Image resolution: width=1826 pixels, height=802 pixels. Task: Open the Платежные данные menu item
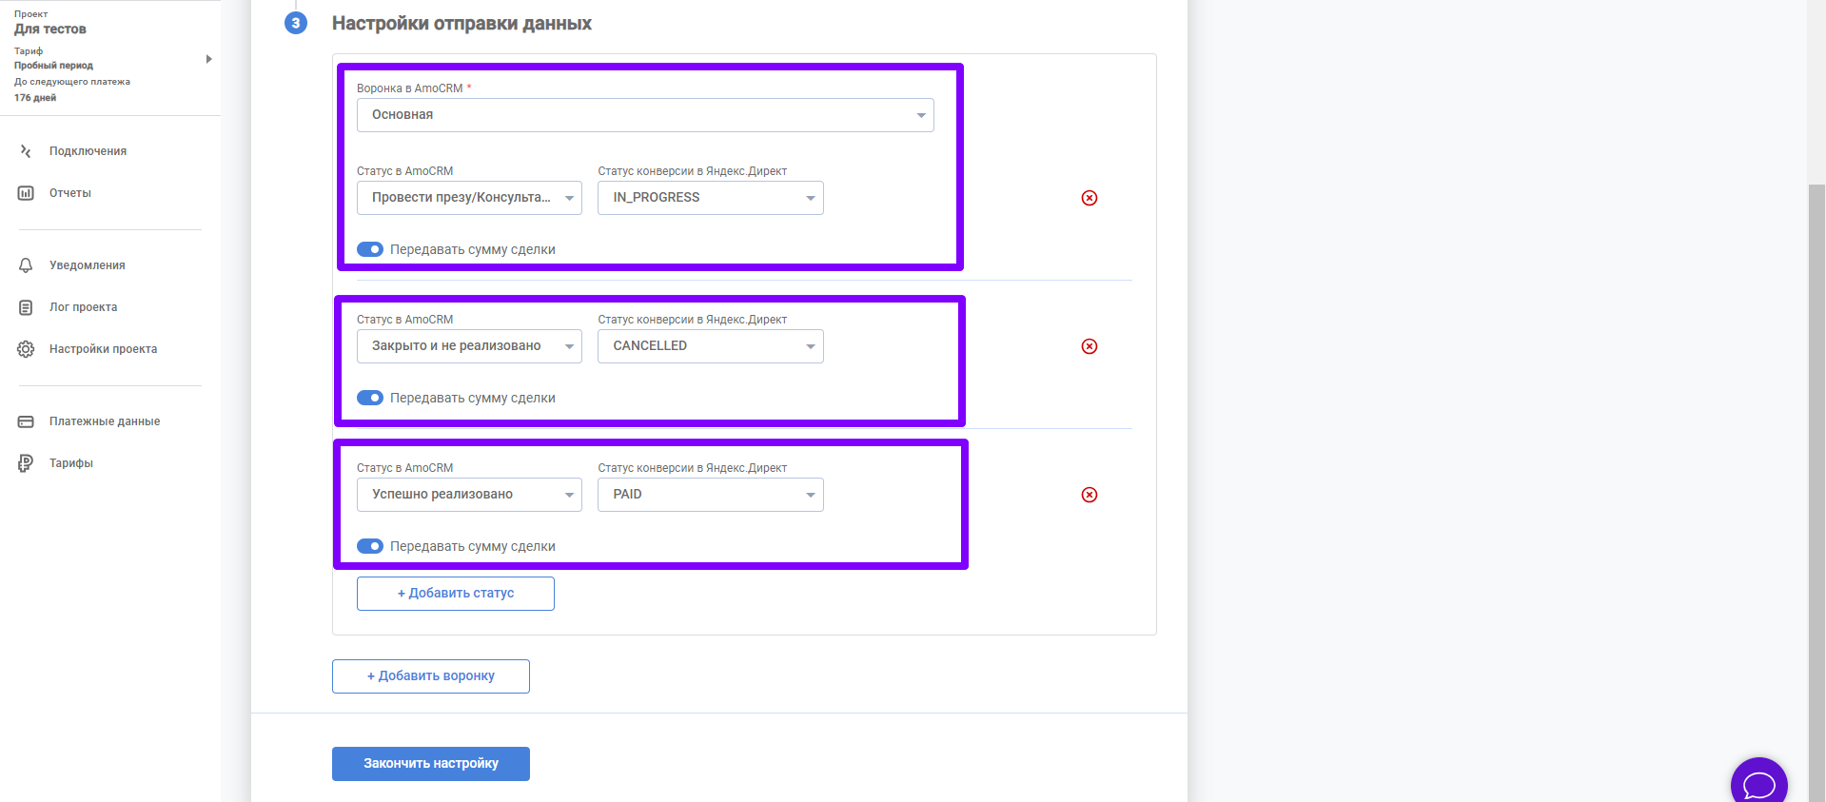(x=105, y=421)
